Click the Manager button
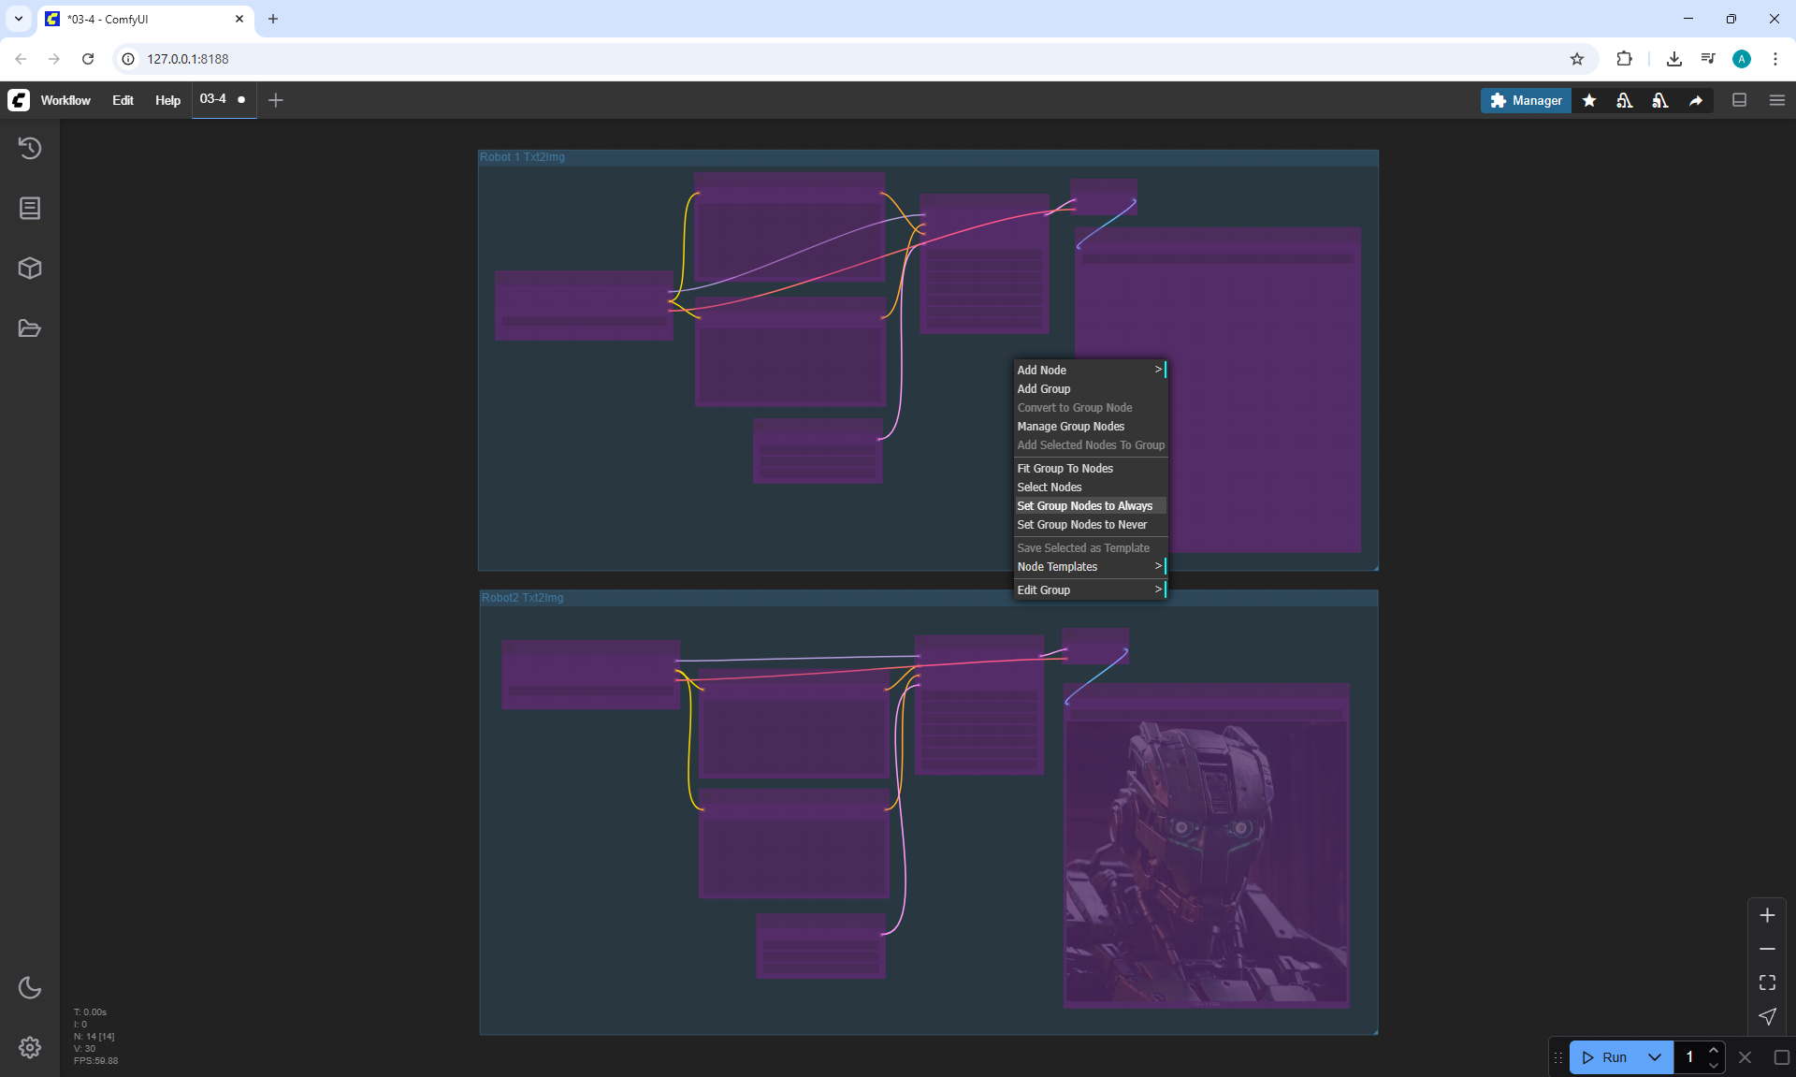The image size is (1796, 1077). coord(1526,100)
